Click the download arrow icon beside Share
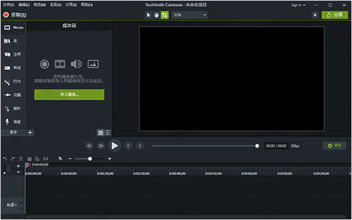The image size is (352, 220). click(315, 15)
